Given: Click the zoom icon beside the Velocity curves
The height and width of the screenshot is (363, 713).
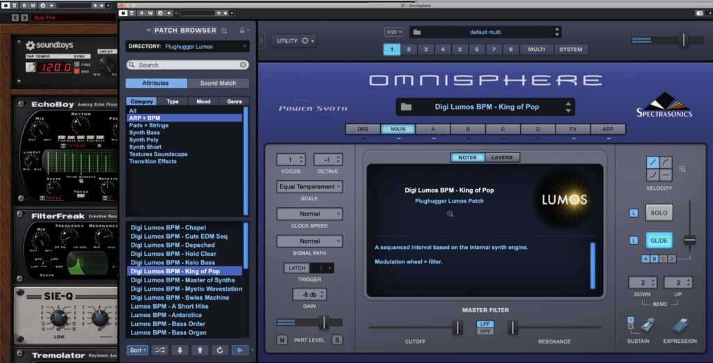Looking at the screenshot, I should point(682,169).
